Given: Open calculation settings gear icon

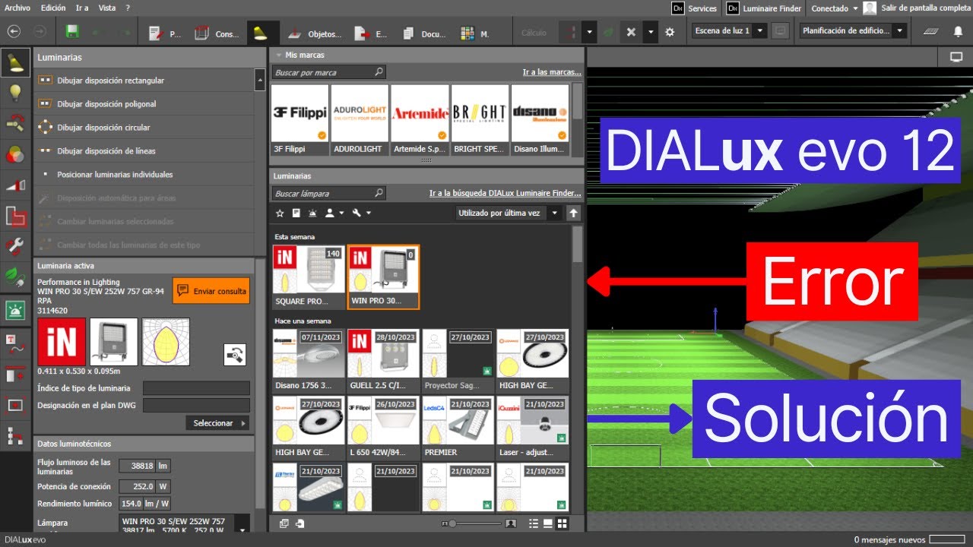Looking at the screenshot, I should [x=670, y=32].
